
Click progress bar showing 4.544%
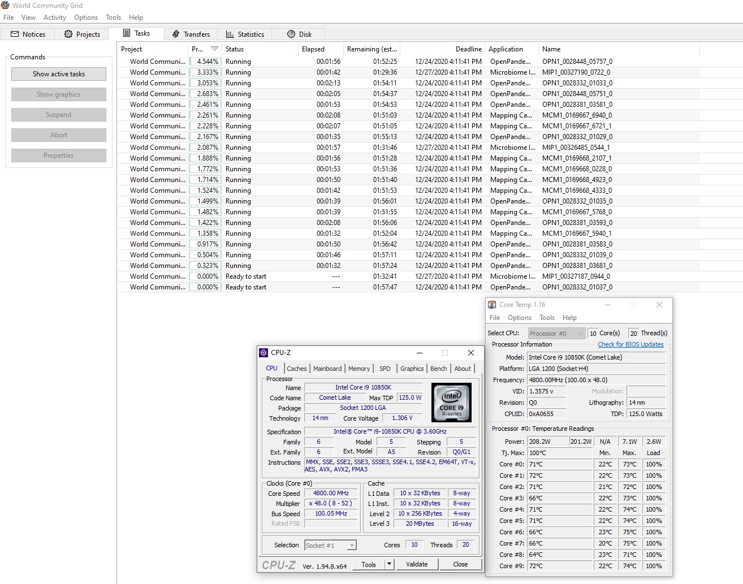(x=205, y=62)
